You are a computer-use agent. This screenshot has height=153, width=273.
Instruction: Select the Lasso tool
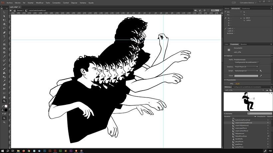point(4,28)
